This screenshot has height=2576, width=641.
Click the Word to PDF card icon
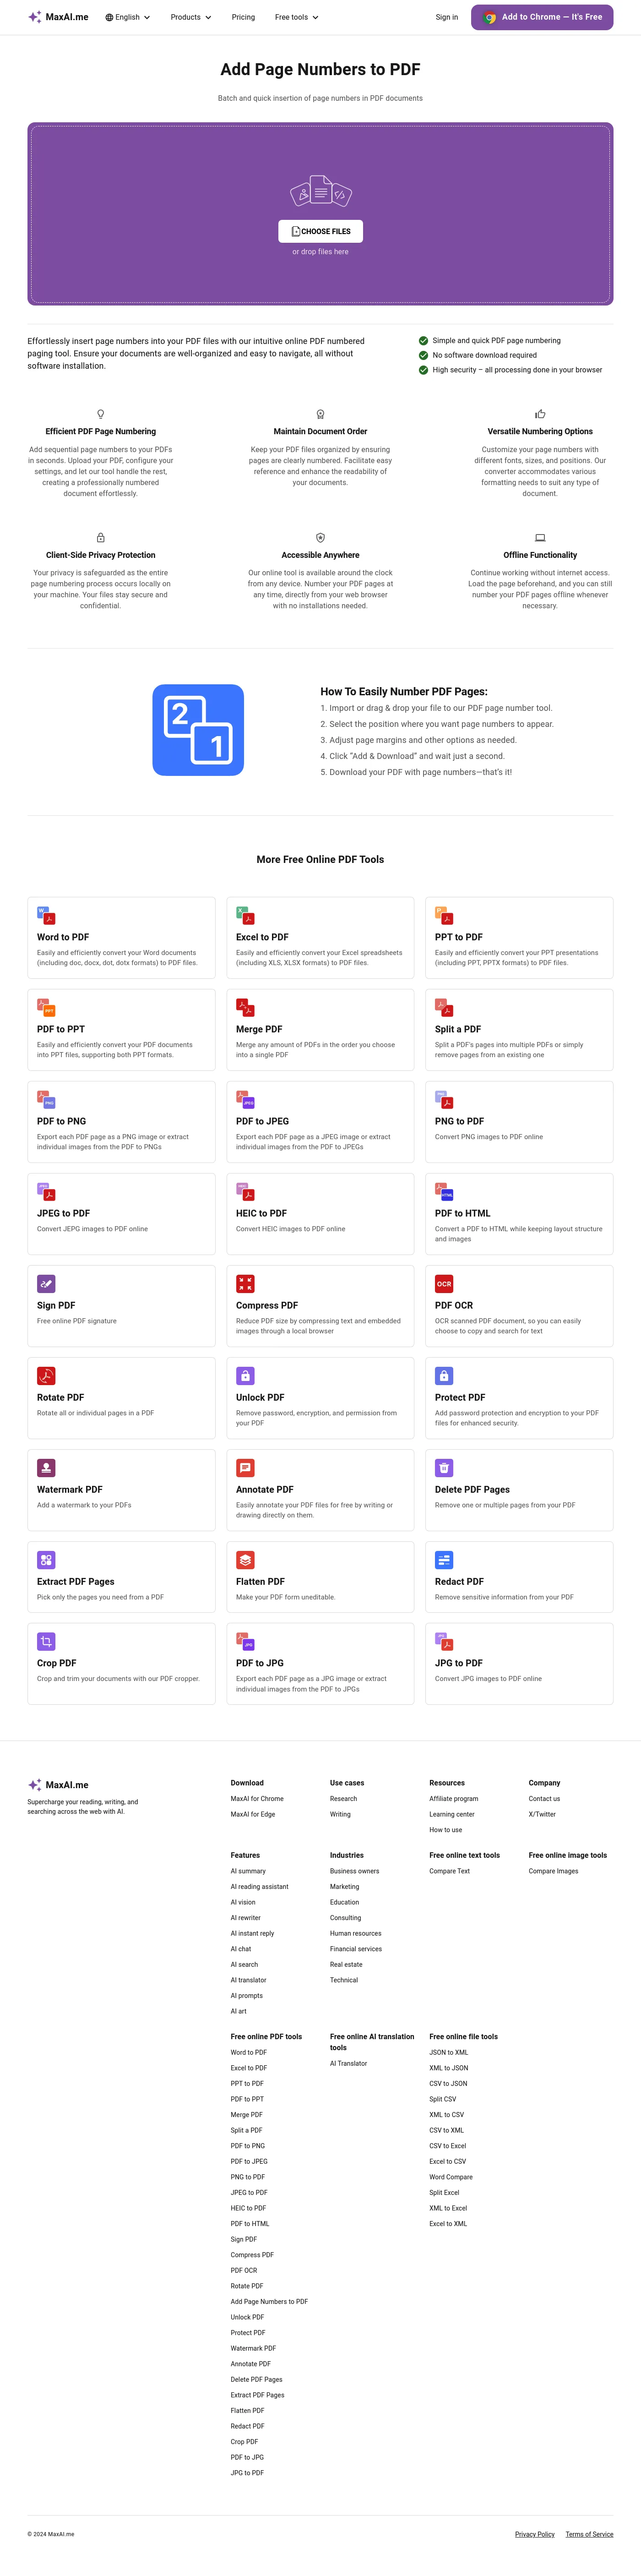[46, 915]
